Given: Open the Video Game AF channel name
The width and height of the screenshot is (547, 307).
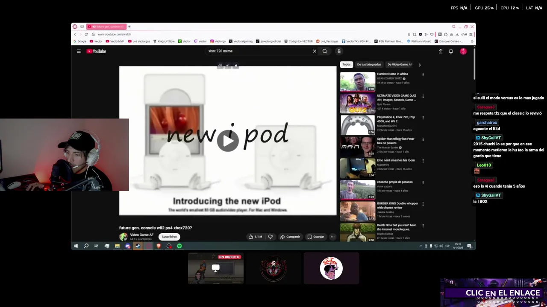Looking at the screenshot, I should tap(141, 235).
